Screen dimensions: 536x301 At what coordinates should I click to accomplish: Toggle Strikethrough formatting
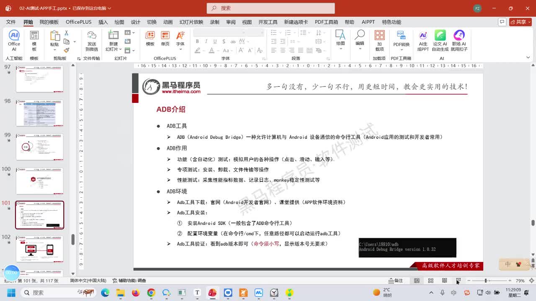(x=232, y=41)
